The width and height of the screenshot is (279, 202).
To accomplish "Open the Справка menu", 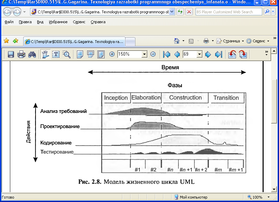I will pyautogui.click(x=98, y=22).
